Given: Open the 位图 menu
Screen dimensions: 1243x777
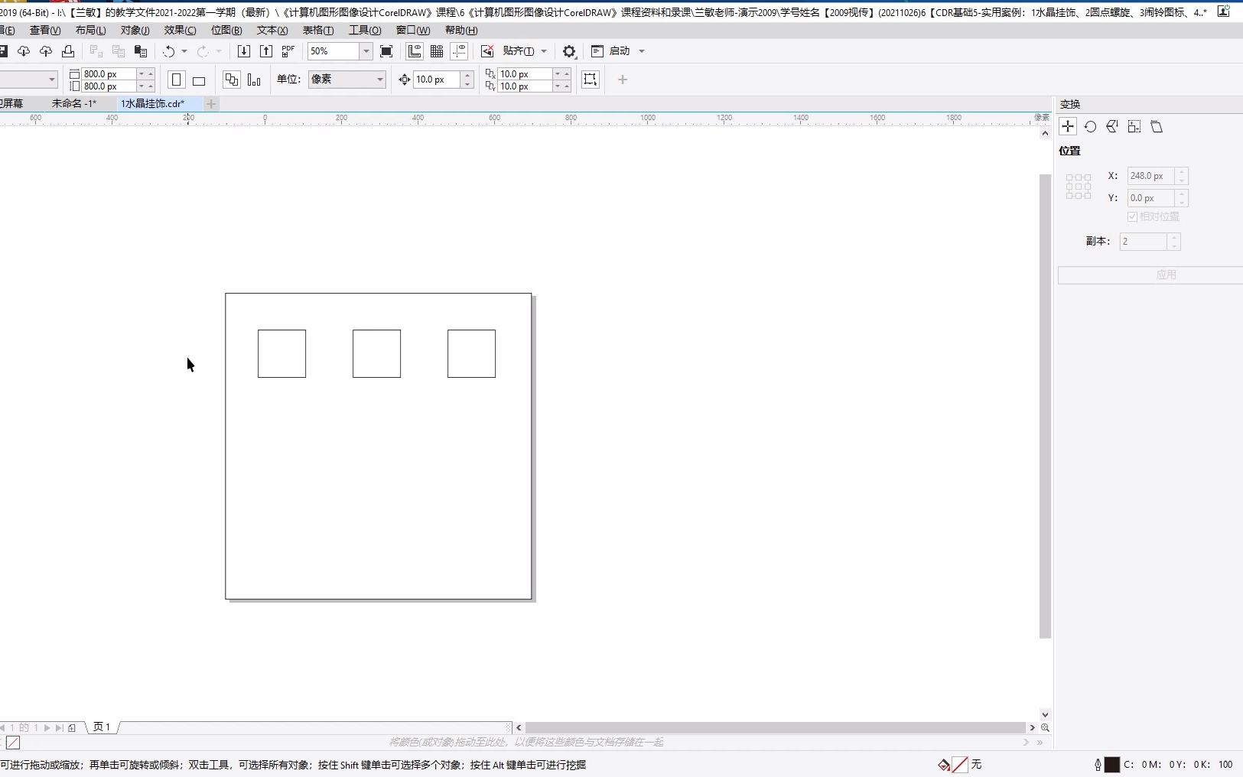Looking at the screenshot, I should click(226, 30).
